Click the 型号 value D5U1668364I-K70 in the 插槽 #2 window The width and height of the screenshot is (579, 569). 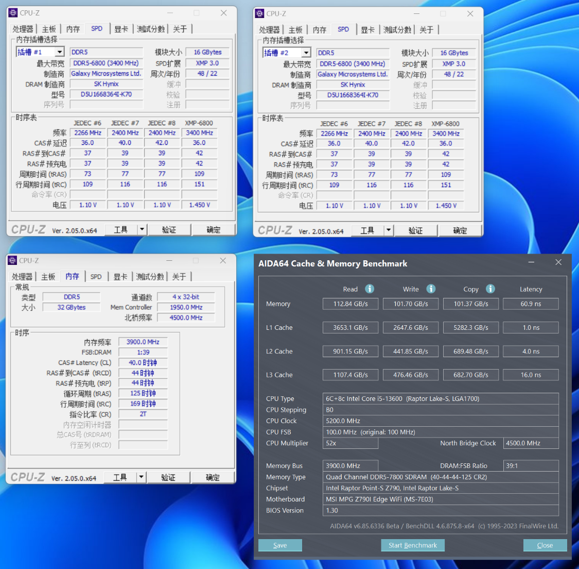click(x=353, y=95)
